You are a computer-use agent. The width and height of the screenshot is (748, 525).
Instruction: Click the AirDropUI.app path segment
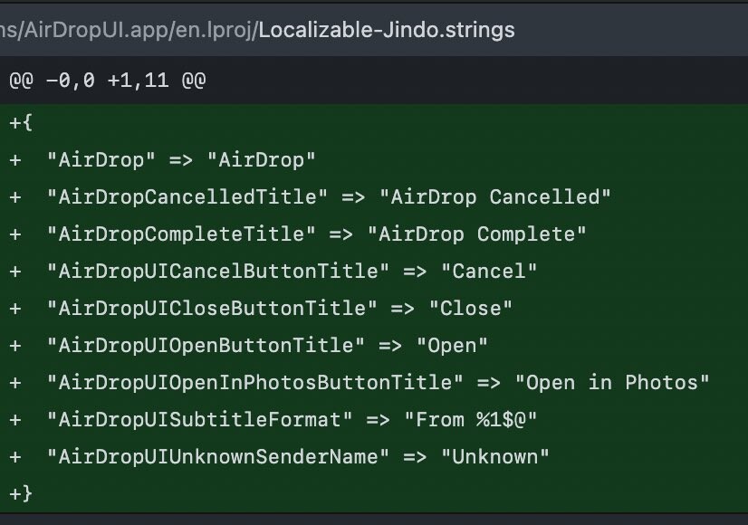pos(94,30)
